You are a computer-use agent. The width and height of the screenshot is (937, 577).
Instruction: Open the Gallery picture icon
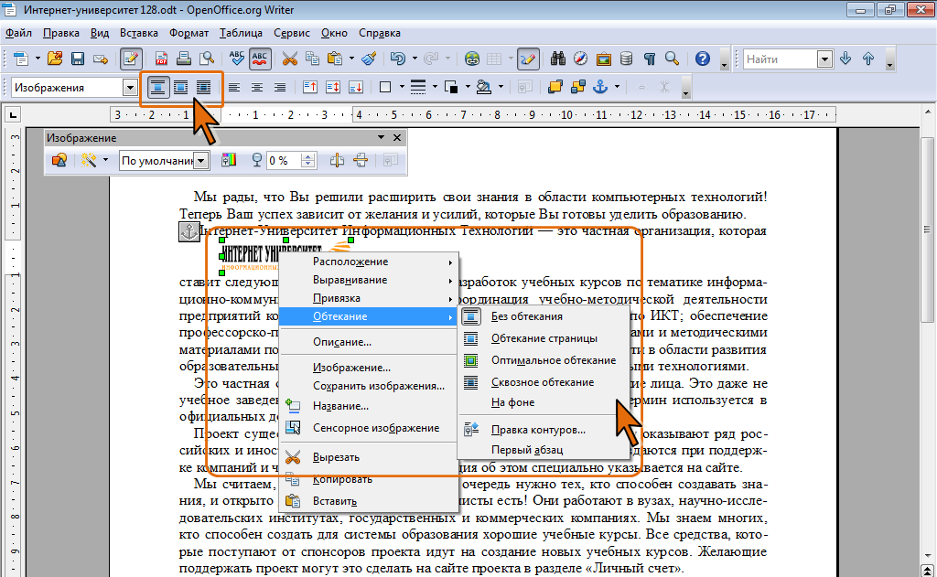coord(604,59)
